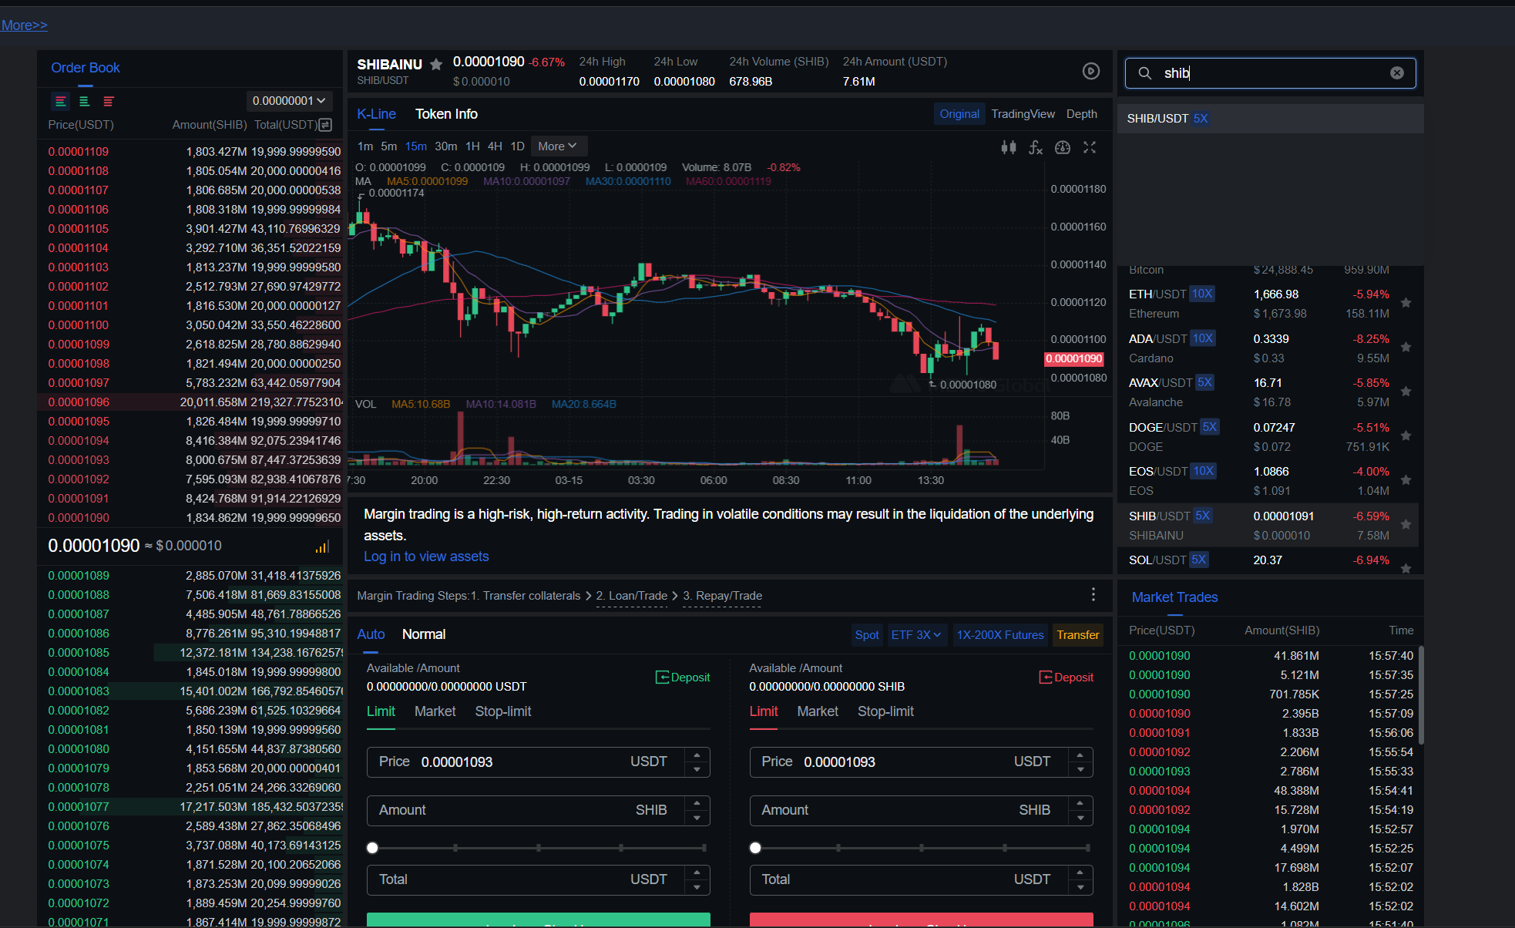Increase buy Price stepper up arrow

(x=697, y=755)
